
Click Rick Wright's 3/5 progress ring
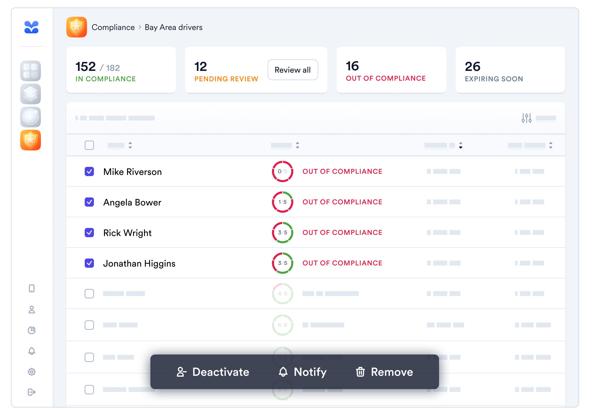point(283,233)
